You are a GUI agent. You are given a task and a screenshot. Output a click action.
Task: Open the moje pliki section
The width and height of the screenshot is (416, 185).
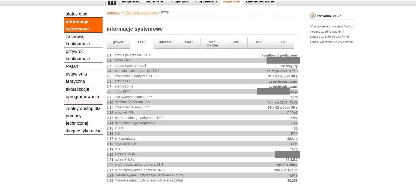point(180,1)
